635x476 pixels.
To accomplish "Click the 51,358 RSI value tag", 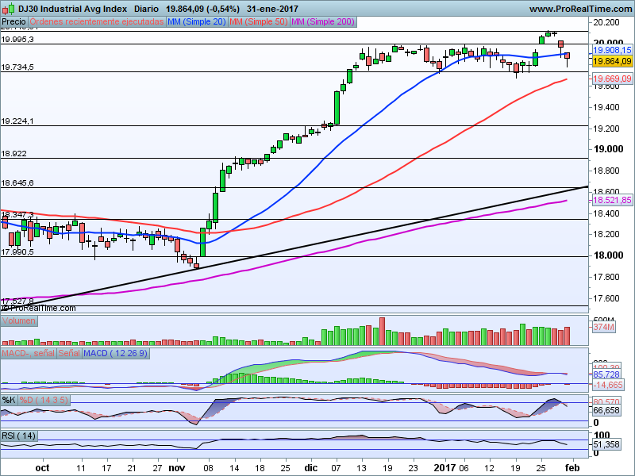I will [x=606, y=444].
